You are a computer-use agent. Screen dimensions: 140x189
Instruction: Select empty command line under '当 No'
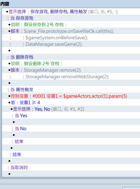pos(71,135)
